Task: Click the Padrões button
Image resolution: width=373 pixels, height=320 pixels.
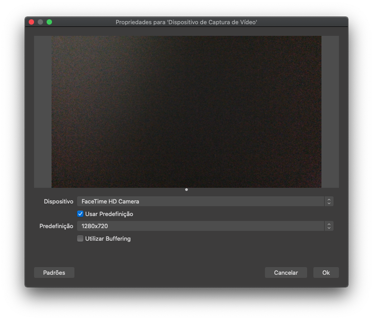Action: coord(54,272)
